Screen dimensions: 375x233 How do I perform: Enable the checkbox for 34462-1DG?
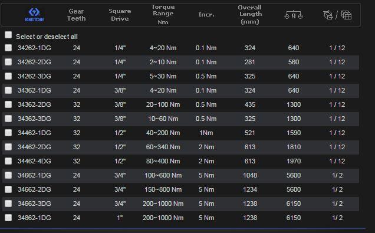coord(8,133)
